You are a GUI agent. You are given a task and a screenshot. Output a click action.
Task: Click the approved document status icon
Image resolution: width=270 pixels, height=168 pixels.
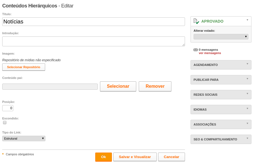coord(196,21)
